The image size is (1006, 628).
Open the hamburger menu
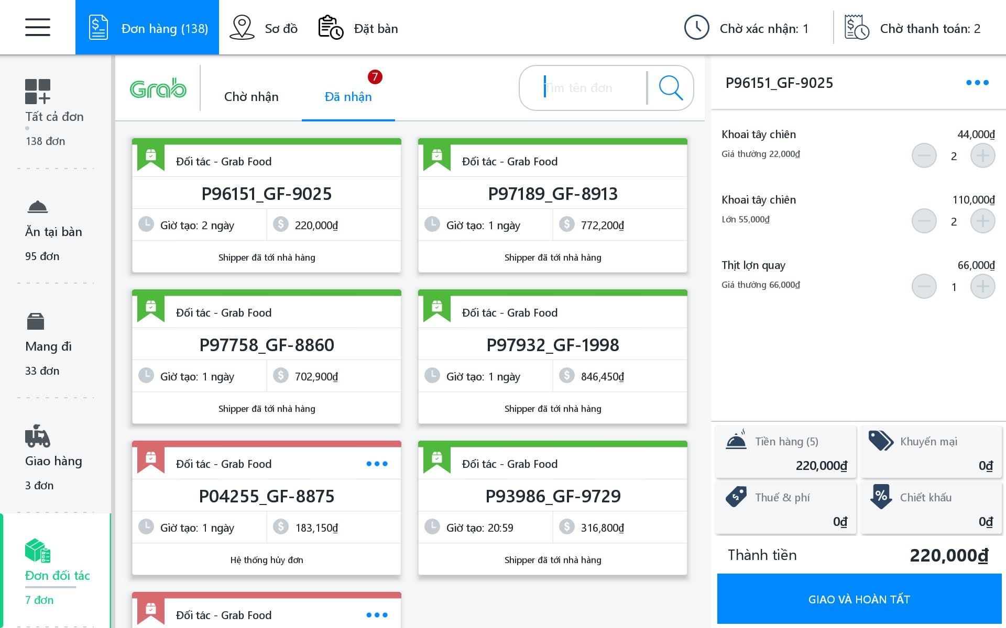click(38, 27)
